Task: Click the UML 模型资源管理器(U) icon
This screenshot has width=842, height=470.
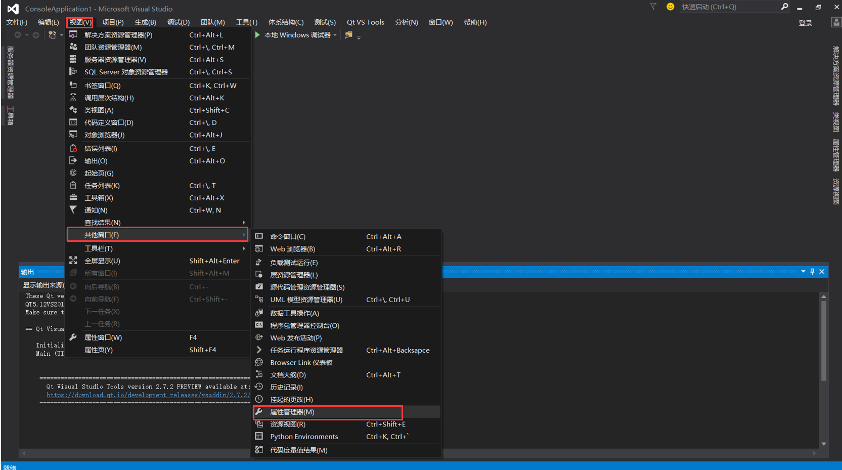Action: [259, 299]
